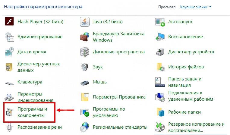The width and height of the screenshot is (230, 135).
Task: Click the Брандмауэр Защитника Windows link
Action: [118, 37]
